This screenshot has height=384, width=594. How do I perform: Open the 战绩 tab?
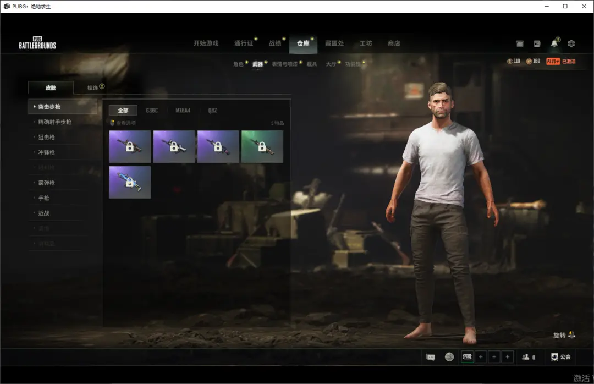(275, 43)
